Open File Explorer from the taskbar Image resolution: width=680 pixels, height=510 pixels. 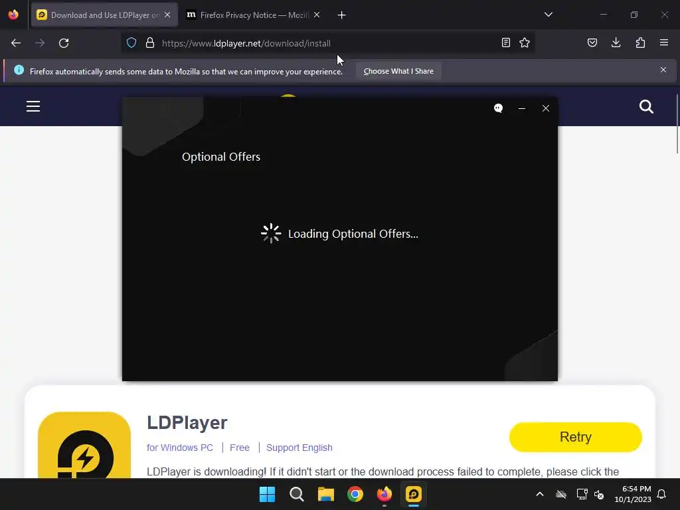(x=325, y=494)
